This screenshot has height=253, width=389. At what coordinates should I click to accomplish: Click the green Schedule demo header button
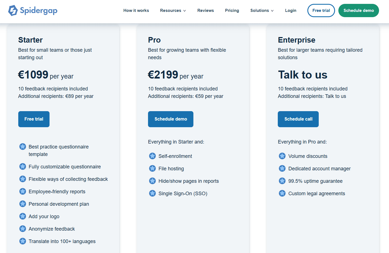tap(359, 11)
